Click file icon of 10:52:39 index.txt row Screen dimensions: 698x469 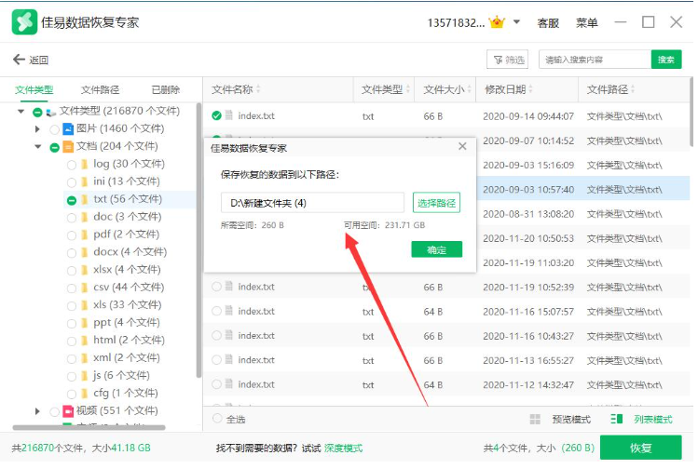coord(229,287)
